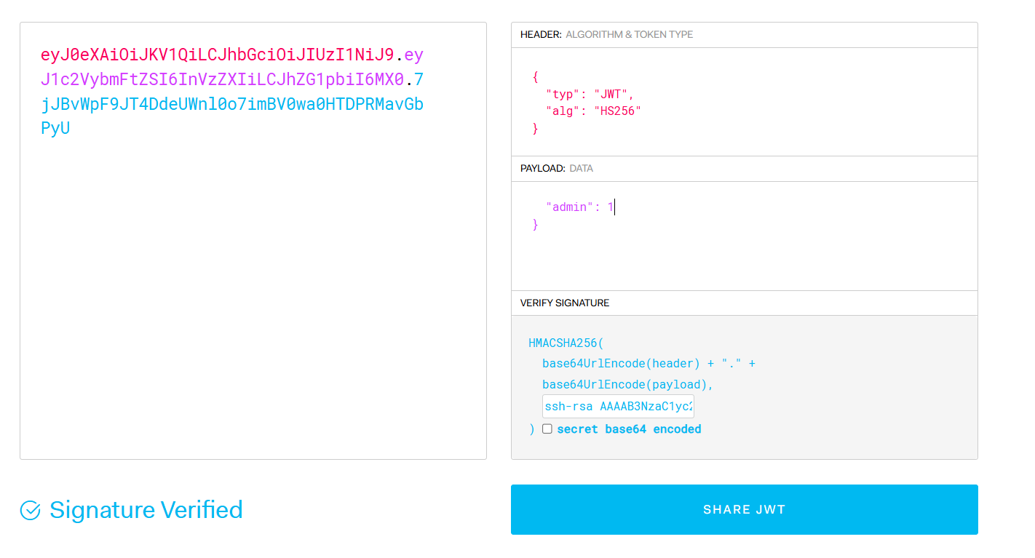Screen dimensions: 1035x558
Task: Focus the ssh-rsa secret key input field
Action: click(x=617, y=406)
